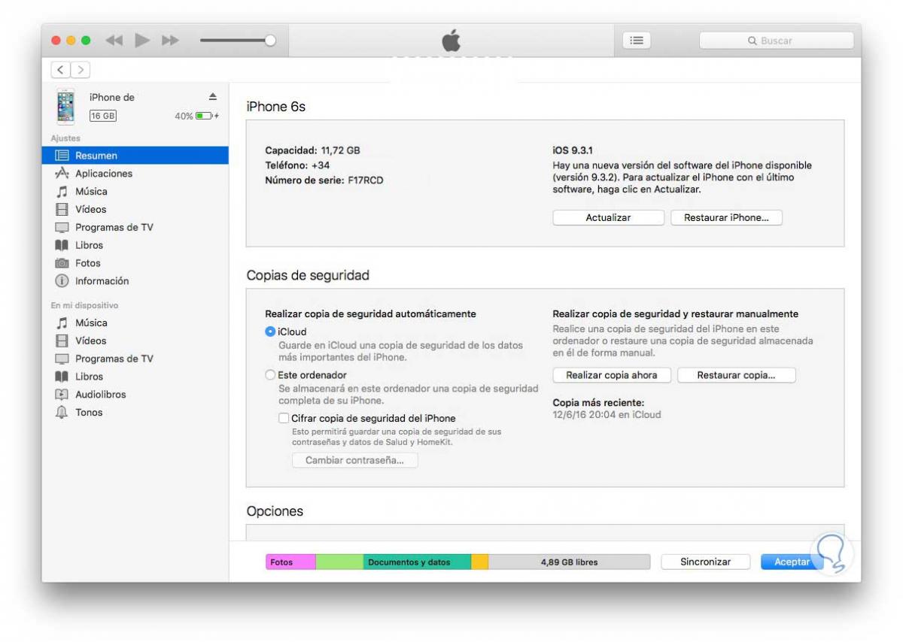Screen dimensions: 903x642
Task: Open the list view icon button
Action: click(x=637, y=41)
